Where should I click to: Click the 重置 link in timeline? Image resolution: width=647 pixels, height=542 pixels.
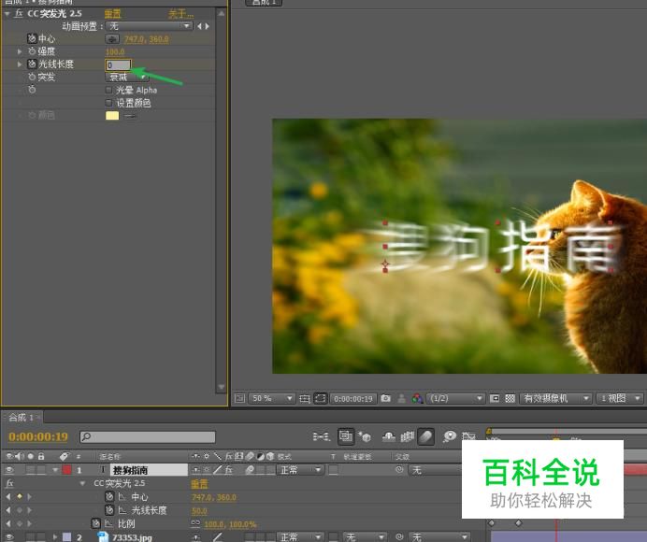(200, 483)
